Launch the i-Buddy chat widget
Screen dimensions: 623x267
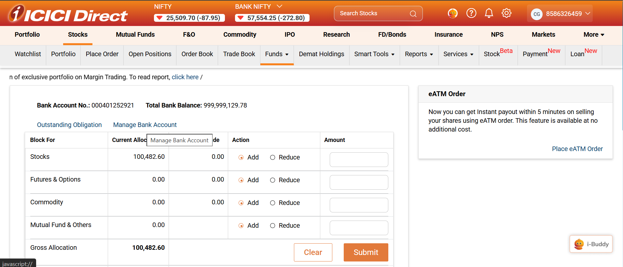click(x=591, y=244)
